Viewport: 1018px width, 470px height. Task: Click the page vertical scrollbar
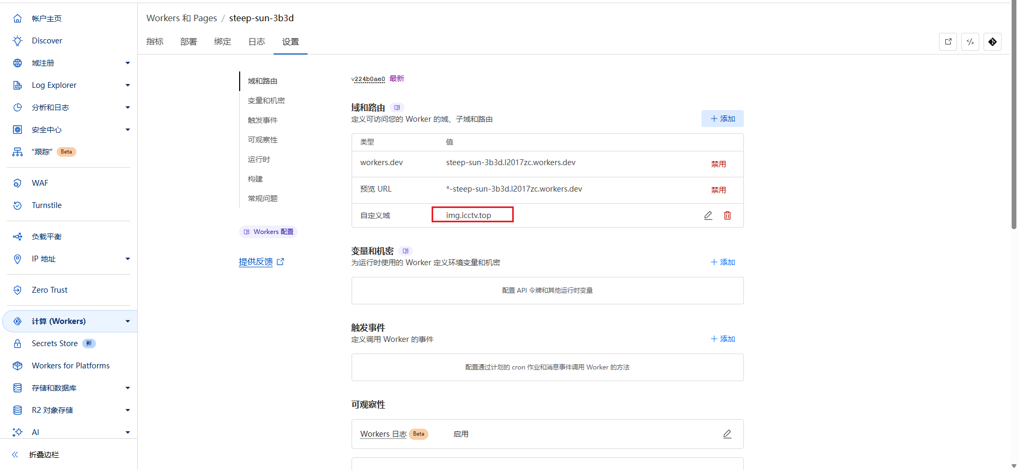(x=1014, y=159)
